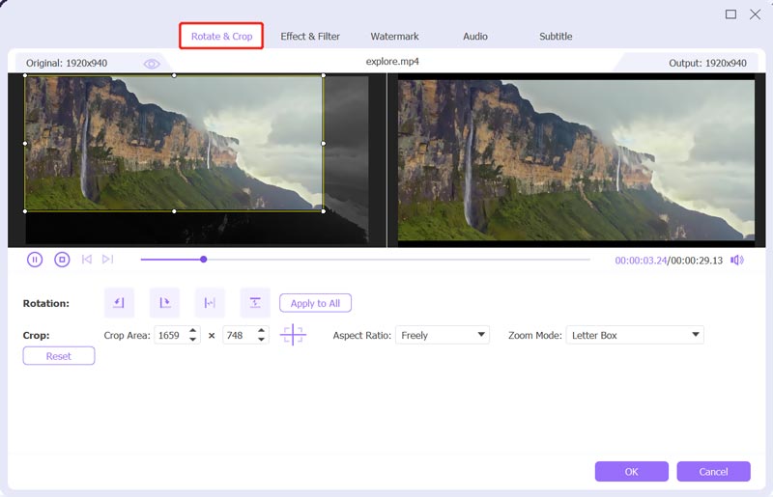Pause the video playback
773x497 pixels.
coord(35,260)
